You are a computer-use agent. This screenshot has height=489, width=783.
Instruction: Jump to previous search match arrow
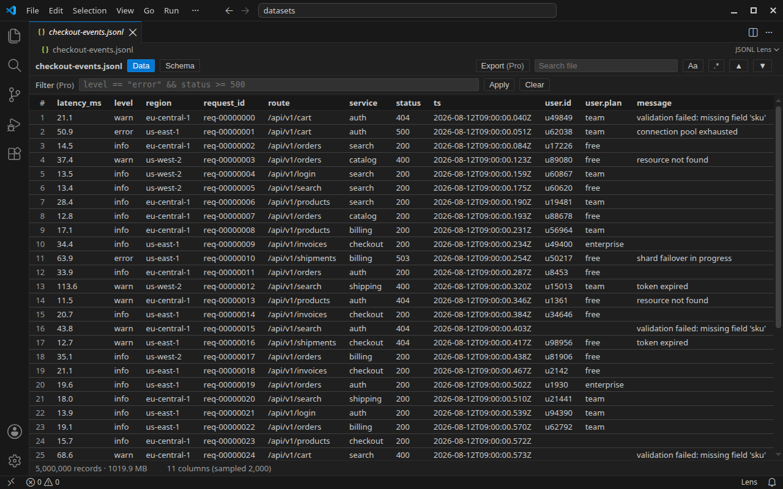738,66
